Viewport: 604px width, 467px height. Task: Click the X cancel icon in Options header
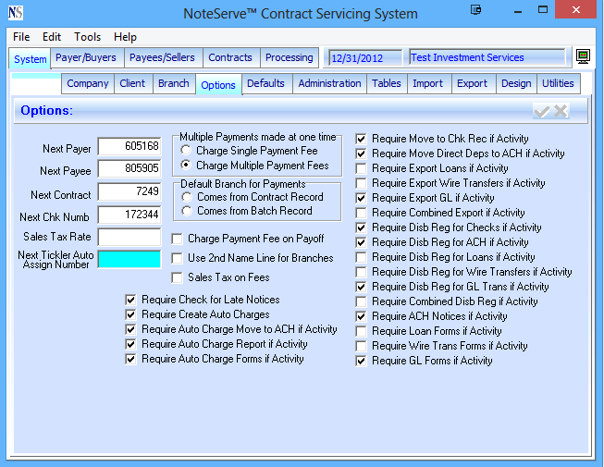(x=561, y=111)
